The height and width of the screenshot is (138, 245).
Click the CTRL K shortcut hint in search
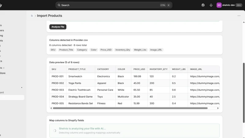165,5
